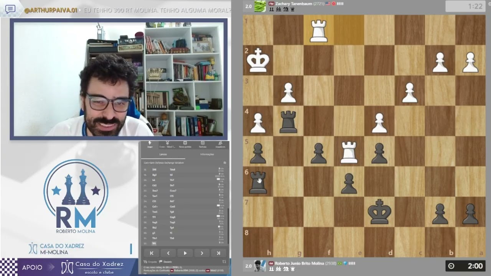Open Roberto Molina's player avatar

pos(260,266)
